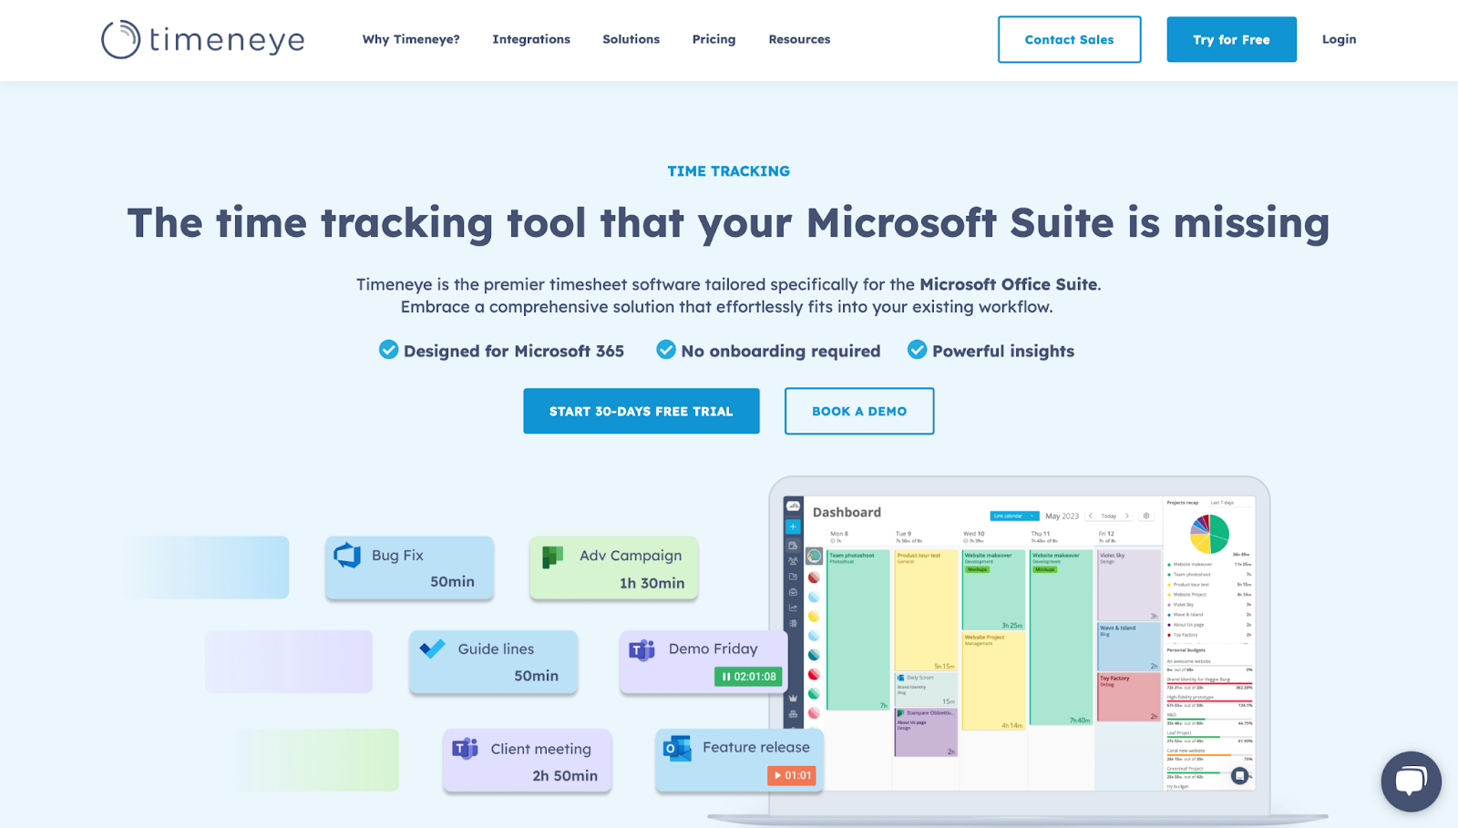
Task: Open the reports chart icon in dashboard sidebar
Action: click(x=793, y=608)
